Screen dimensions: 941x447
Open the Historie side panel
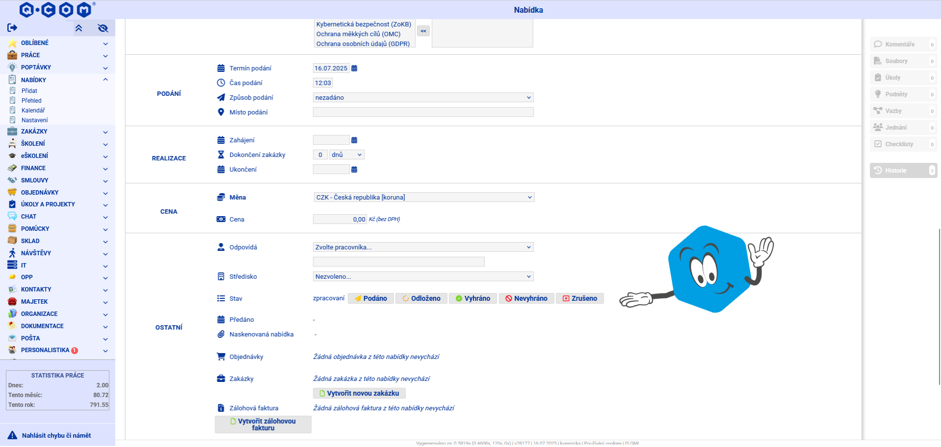coord(903,171)
